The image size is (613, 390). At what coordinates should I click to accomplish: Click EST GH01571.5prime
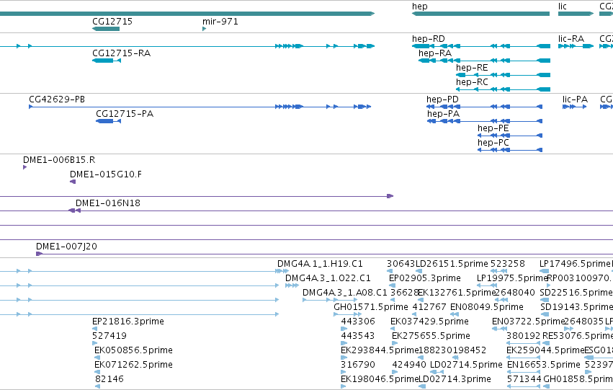click(x=371, y=307)
